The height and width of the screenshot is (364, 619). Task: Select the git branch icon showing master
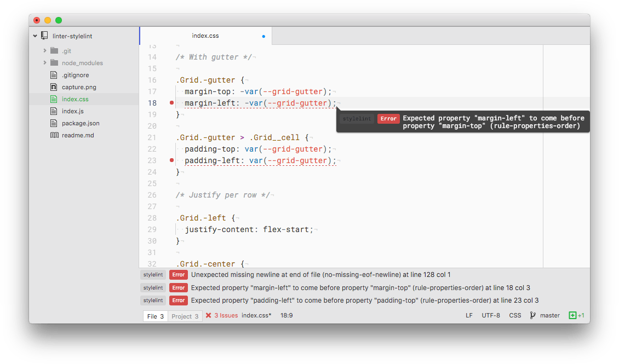coord(532,315)
